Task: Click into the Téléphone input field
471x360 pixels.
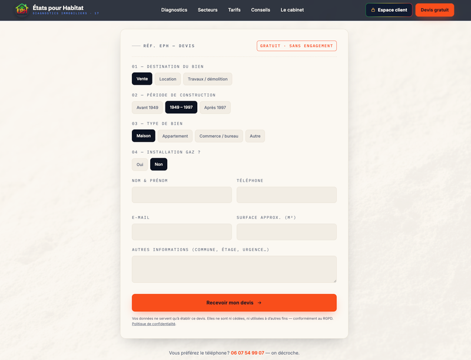Action: click(x=287, y=195)
